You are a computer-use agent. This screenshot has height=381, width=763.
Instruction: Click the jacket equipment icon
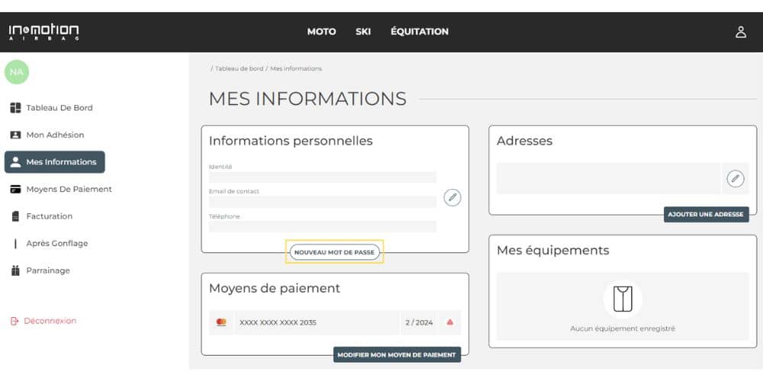click(x=623, y=299)
